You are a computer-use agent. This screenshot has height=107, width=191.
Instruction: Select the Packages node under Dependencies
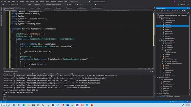click(x=169, y=49)
